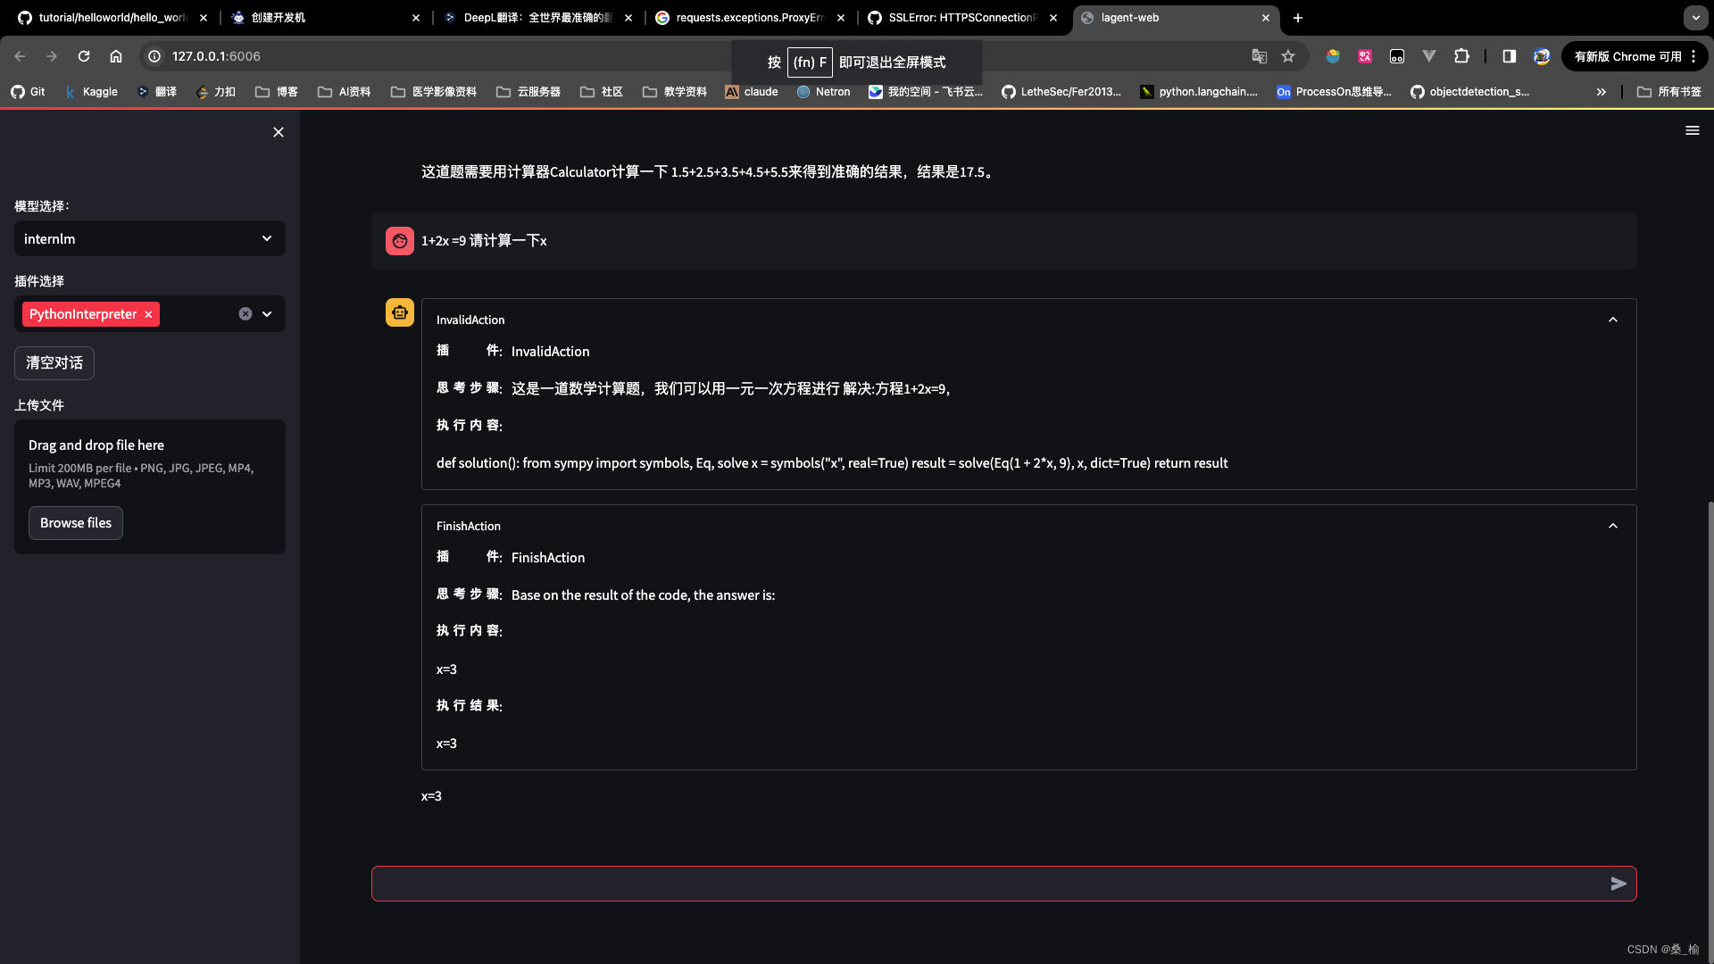1714x964 pixels.
Task: Click the robot assistant avatar icon
Action: click(400, 312)
